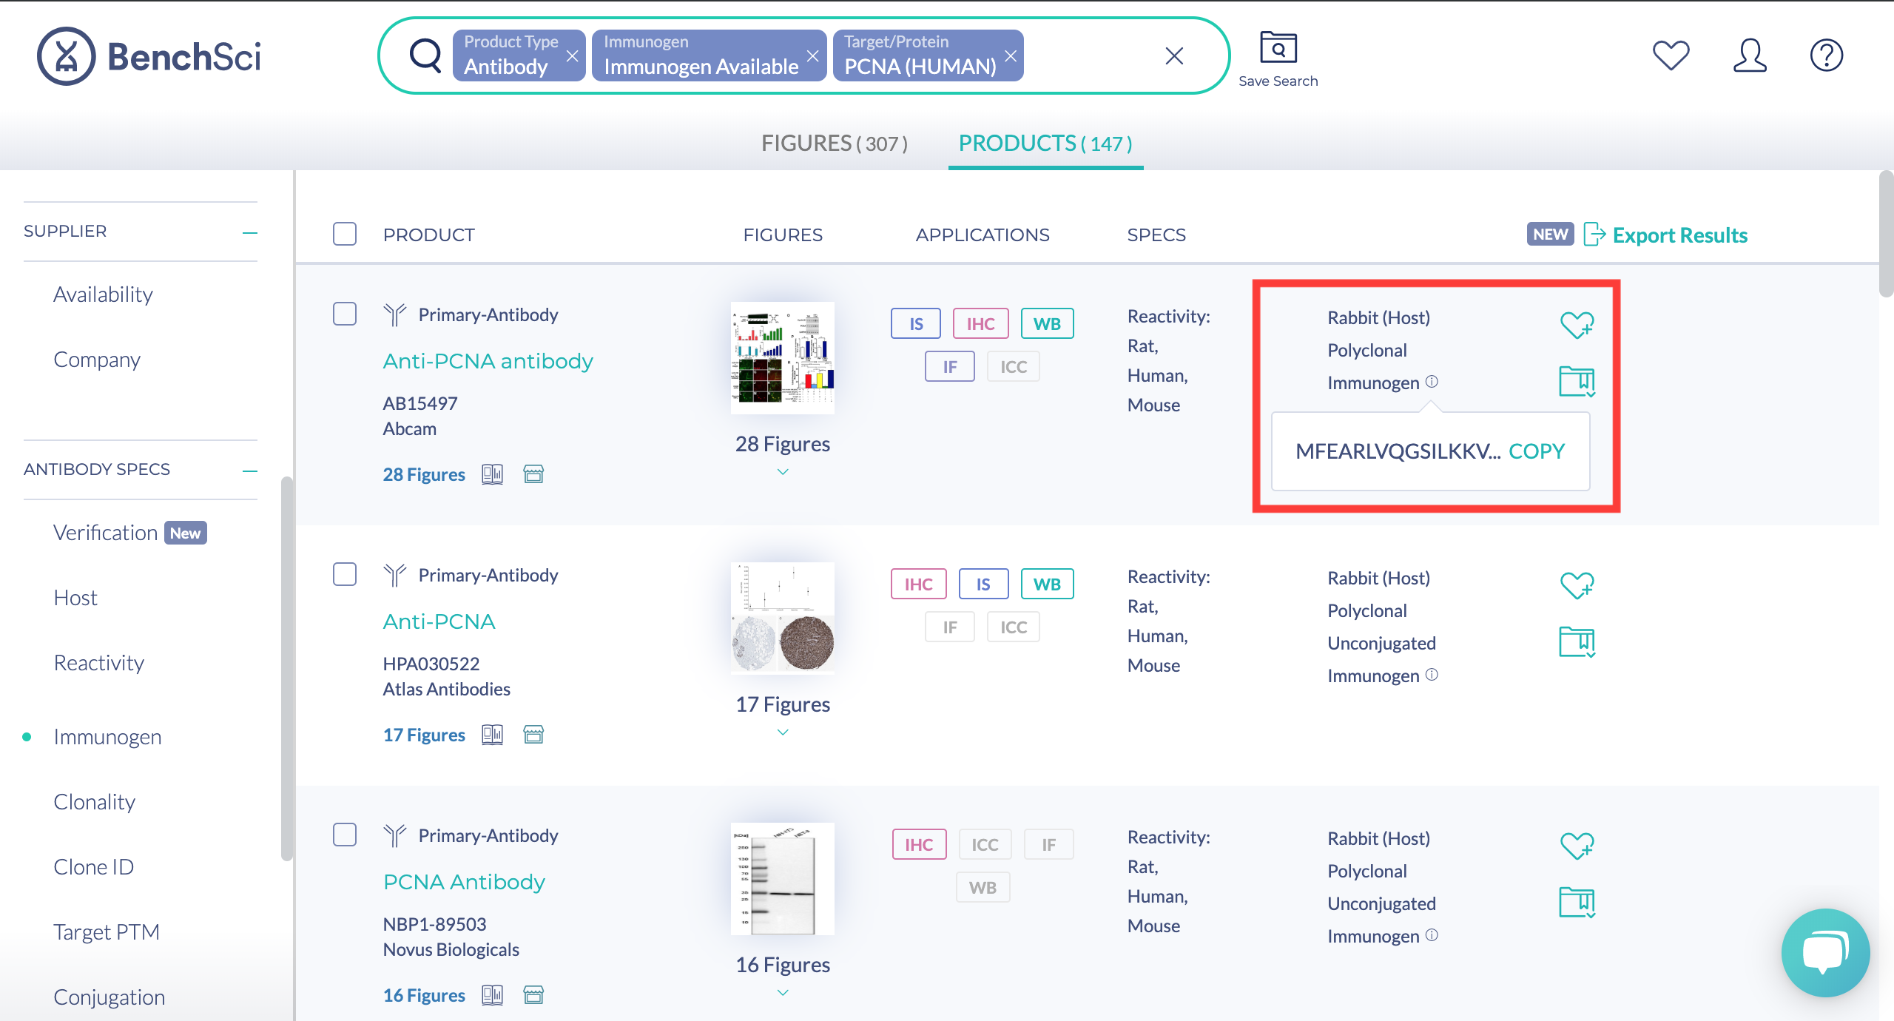Click the search magnifier icon
The width and height of the screenshot is (1894, 1021).
pyautogui.click(x=425, y=55)
